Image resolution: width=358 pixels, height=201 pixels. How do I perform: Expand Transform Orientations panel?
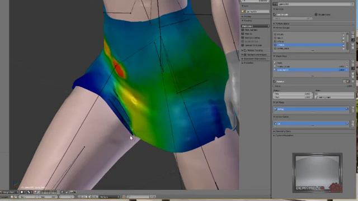[242, 59]
